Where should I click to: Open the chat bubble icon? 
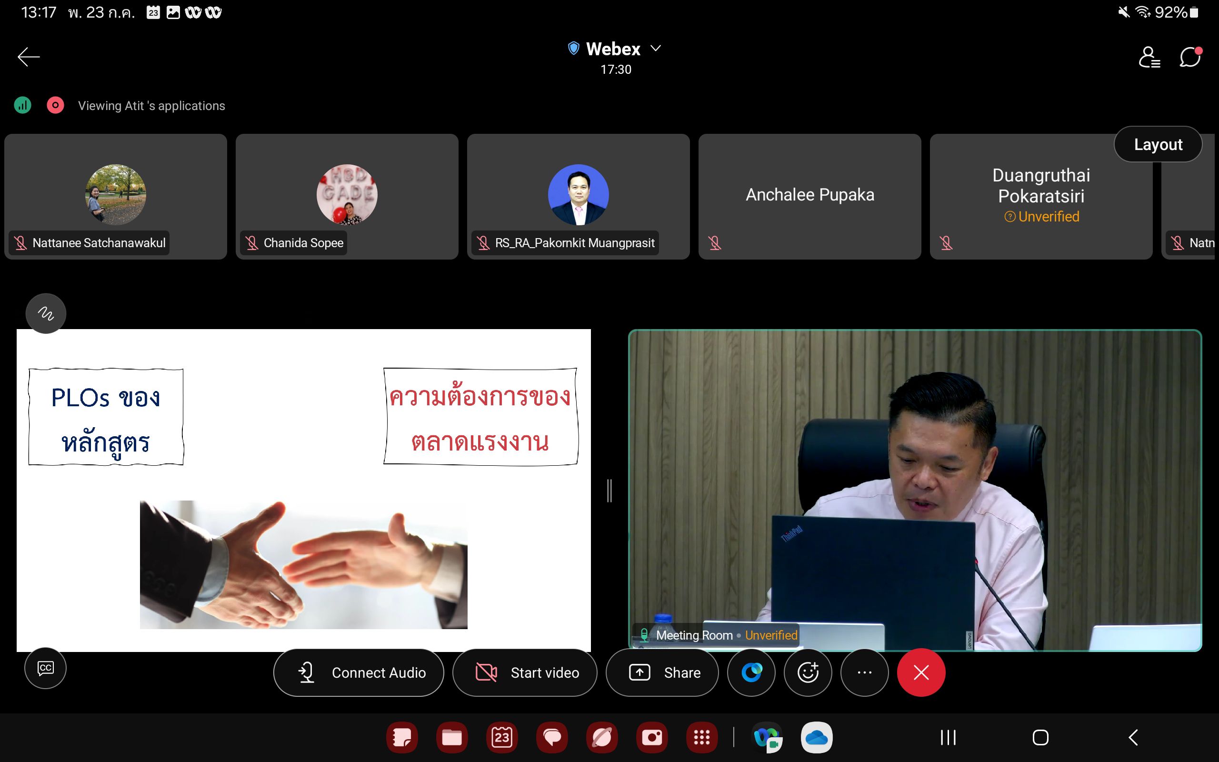coord(1190,57)
